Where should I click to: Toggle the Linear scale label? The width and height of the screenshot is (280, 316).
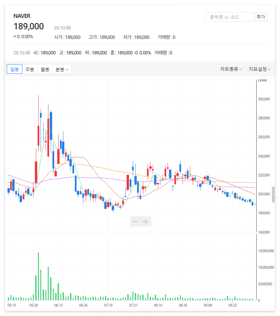click(262, 80)
